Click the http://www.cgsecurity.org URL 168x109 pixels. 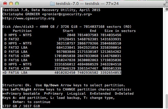[x=28, y=18]
